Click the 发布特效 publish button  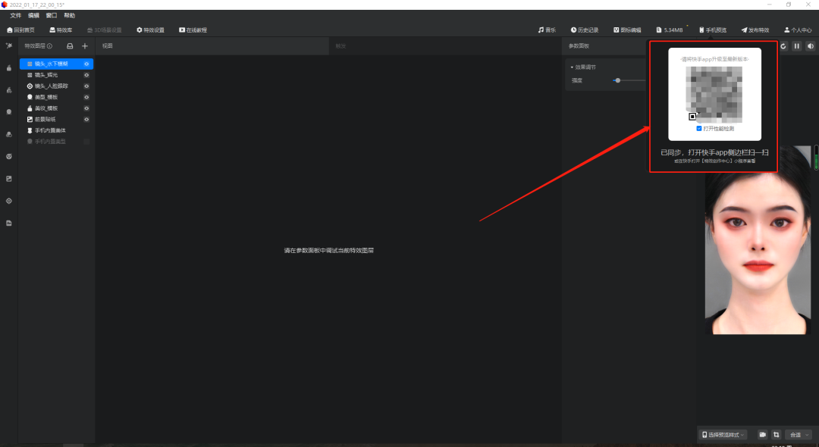point(755,30)
